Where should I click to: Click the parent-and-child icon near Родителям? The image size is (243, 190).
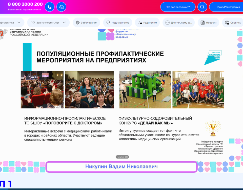[140, 23]
